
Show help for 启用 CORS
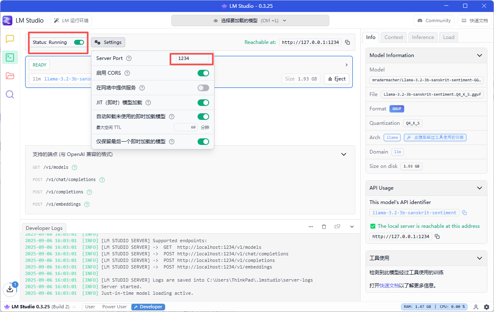pos(127,73)
